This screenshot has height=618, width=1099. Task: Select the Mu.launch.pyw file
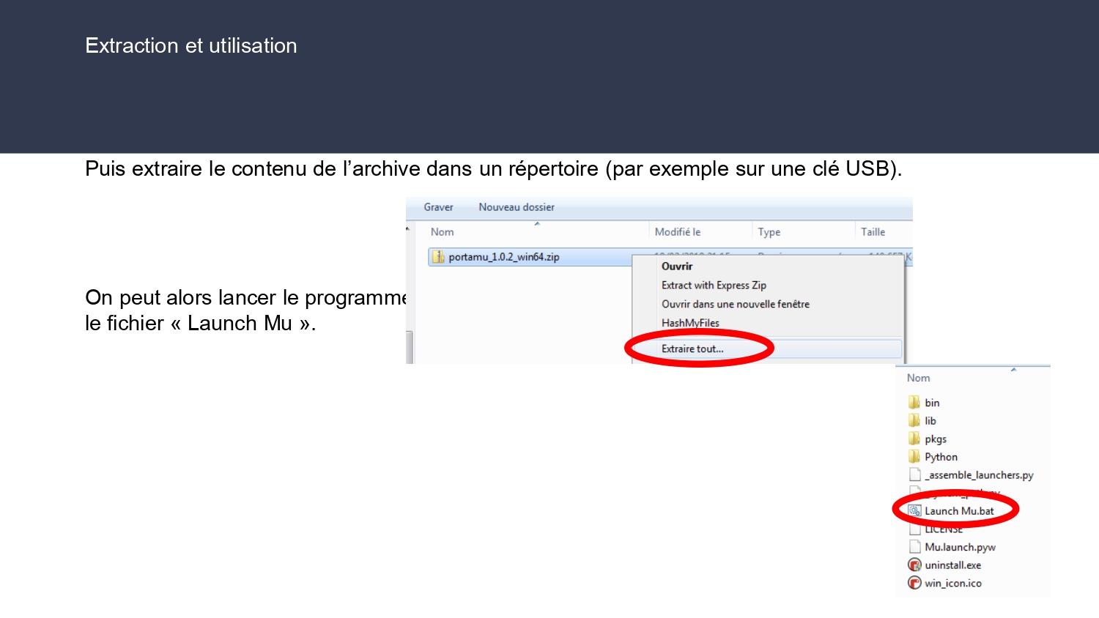(959, 547)
